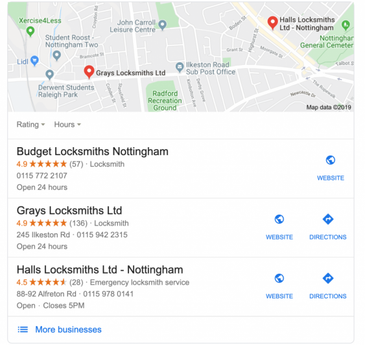The height and width of the screenshot is (345, 365).
Task: Open Budget Locksmiths Nottingham listing title
Action: click(x=93, y=151)
